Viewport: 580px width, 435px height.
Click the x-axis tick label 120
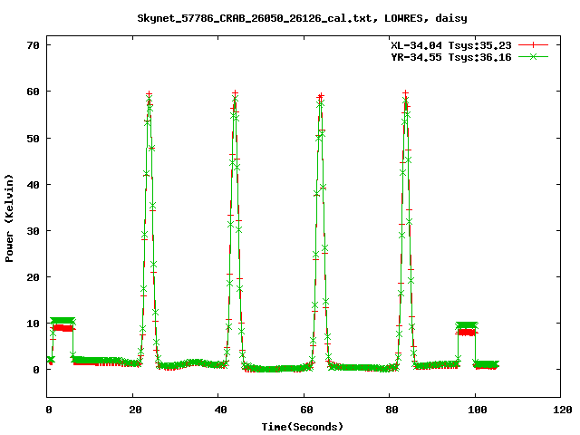tap(563, 410)
